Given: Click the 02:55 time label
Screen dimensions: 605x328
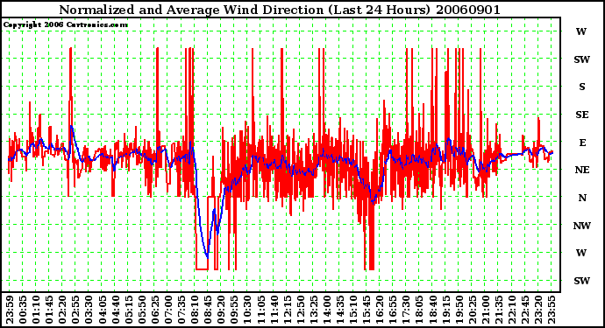Looking at the screenshot, I should 75,310.
